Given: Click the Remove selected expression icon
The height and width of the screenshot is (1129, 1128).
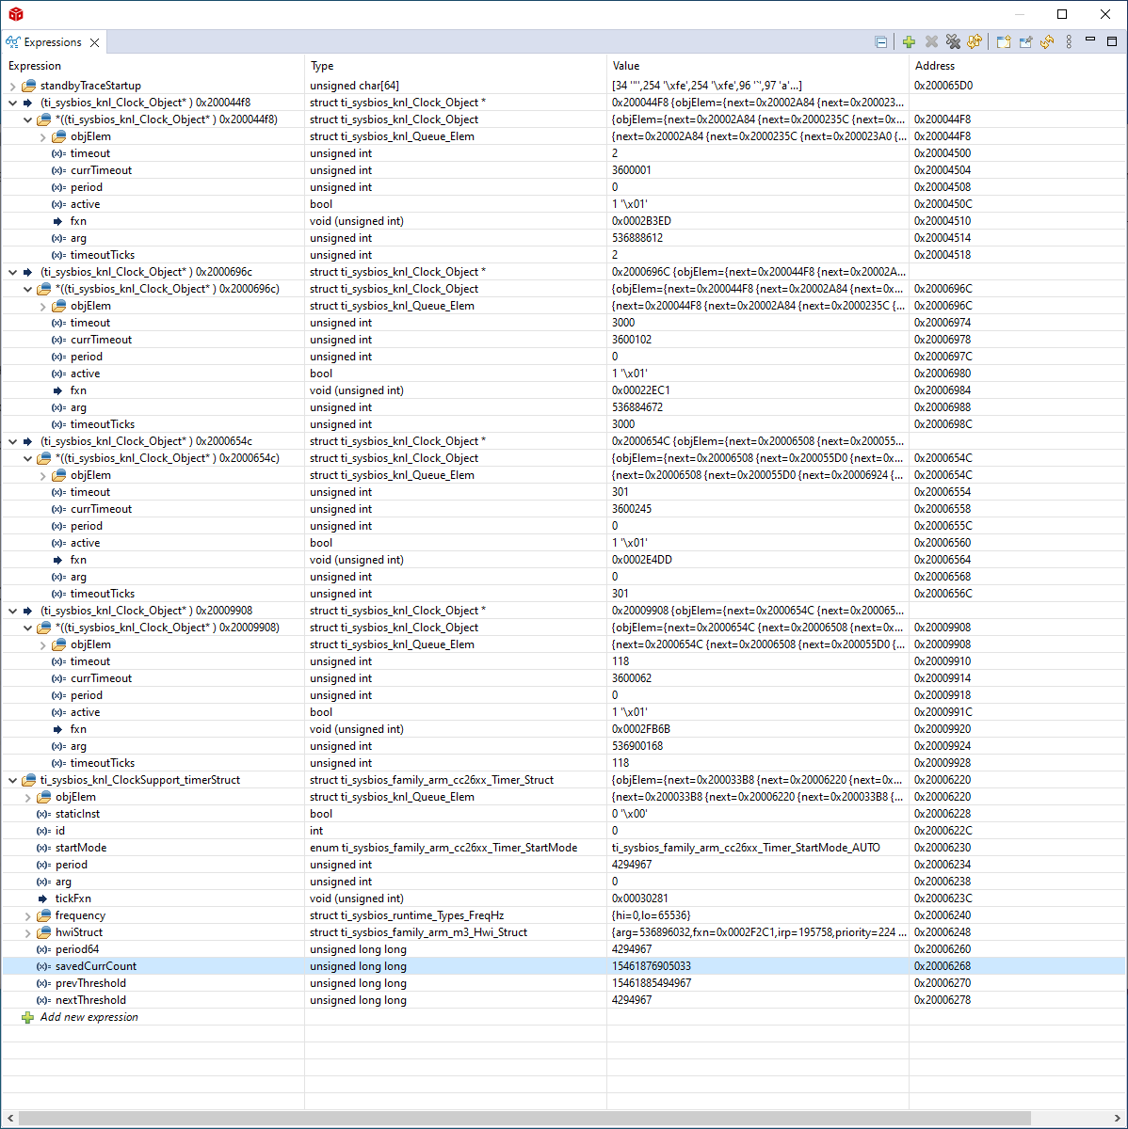Looking at the screenshot, I should [x=931, y=42].
